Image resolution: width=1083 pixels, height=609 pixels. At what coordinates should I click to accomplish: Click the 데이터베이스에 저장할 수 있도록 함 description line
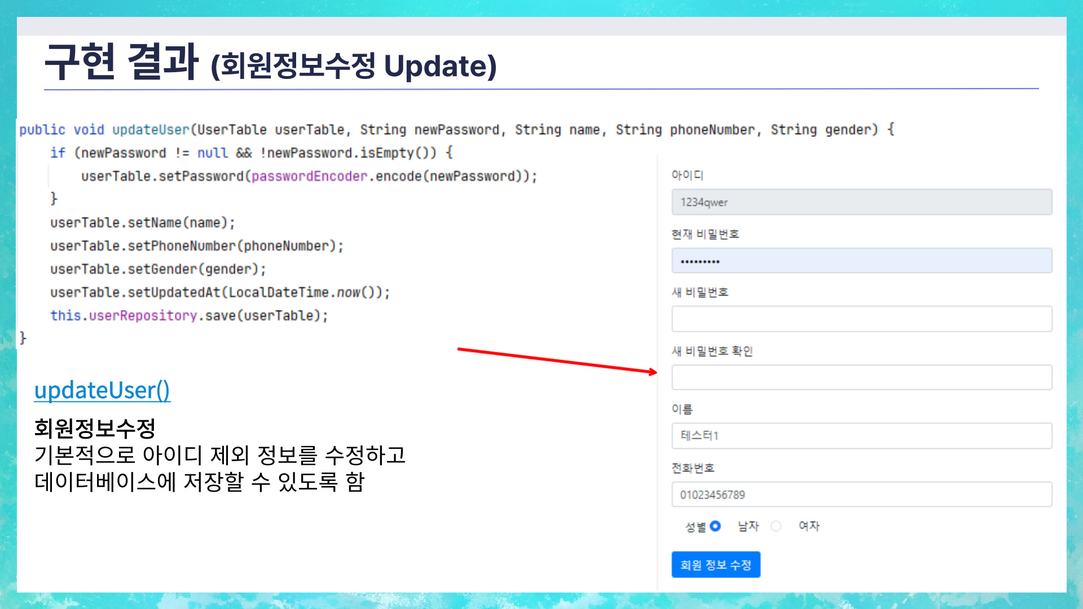coord(200,482)
